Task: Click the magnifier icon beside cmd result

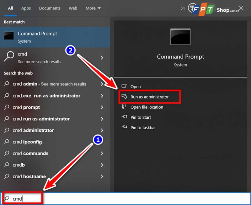Action: [9, 56]
